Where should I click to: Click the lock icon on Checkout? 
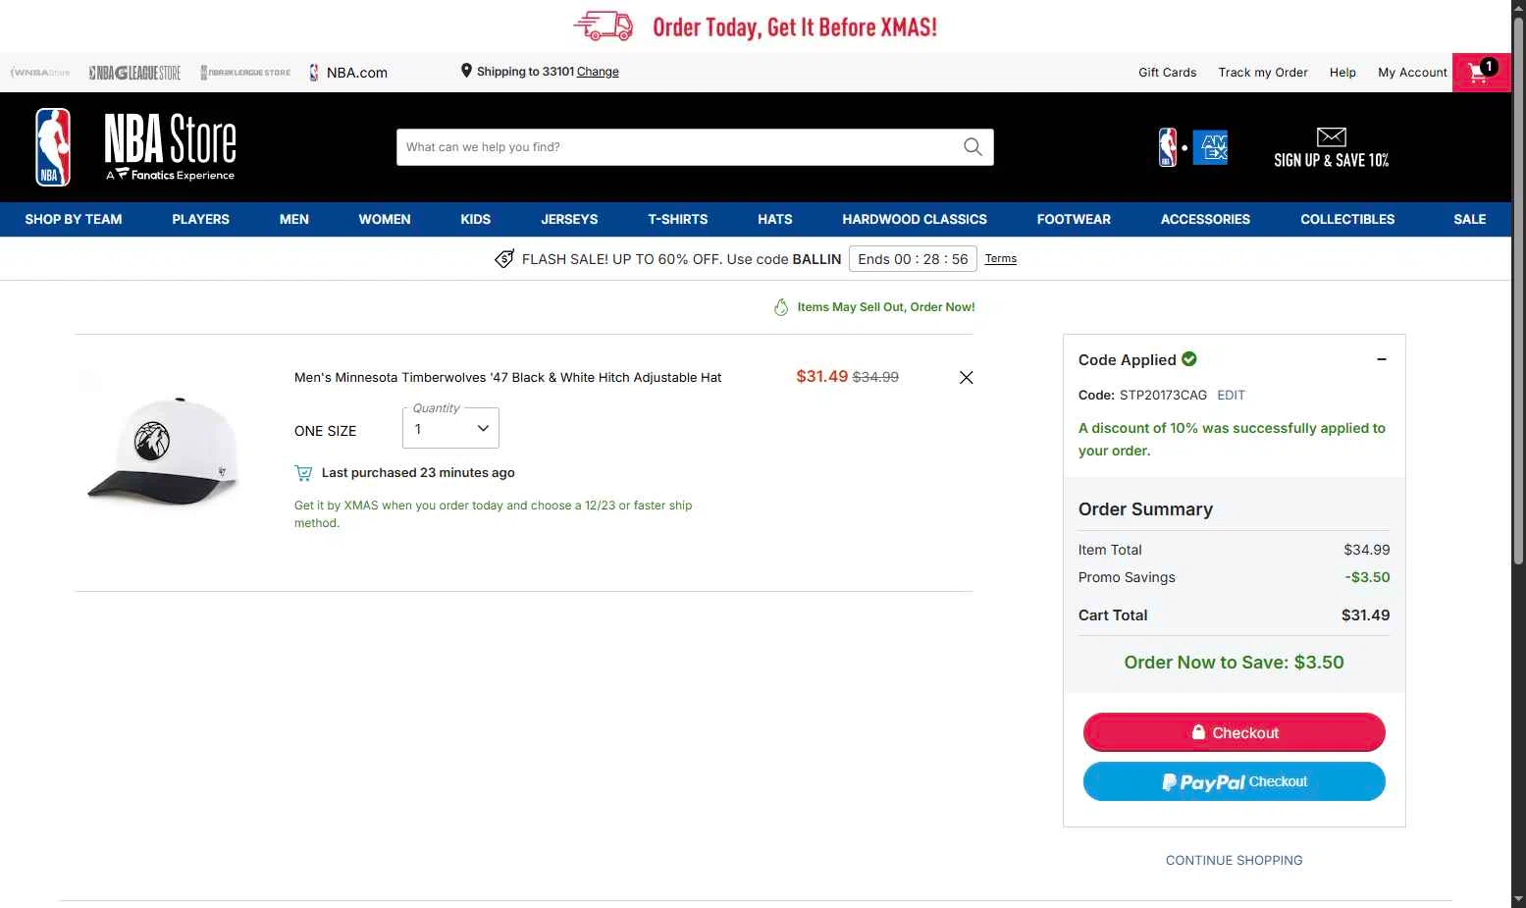(x=1198, y=732)
